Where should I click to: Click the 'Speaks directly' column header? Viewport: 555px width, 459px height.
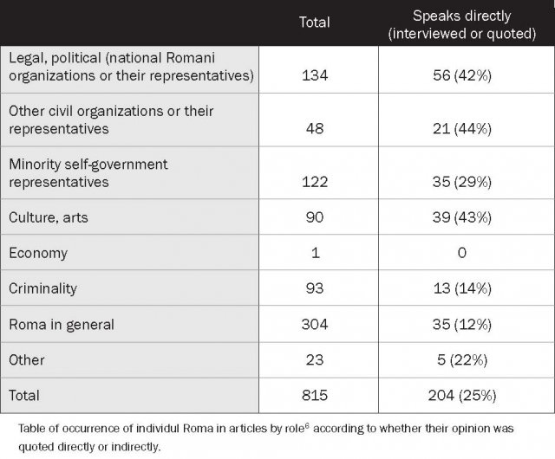tap(461, 25)
